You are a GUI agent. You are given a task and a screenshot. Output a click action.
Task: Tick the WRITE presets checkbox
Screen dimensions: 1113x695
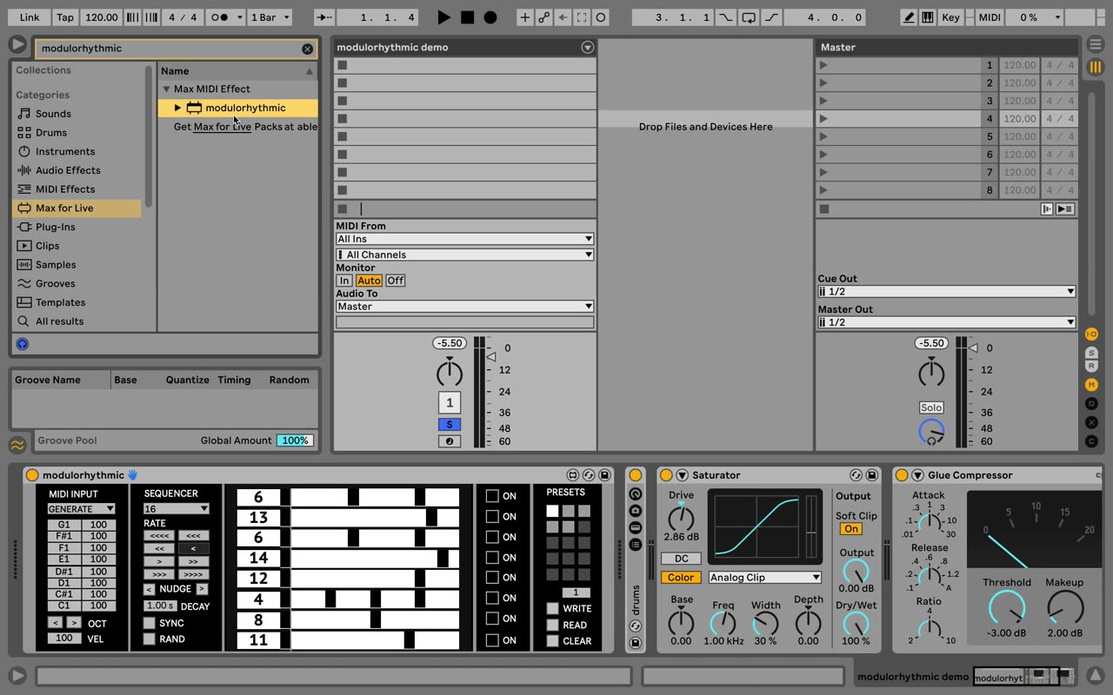pos(552,608)
